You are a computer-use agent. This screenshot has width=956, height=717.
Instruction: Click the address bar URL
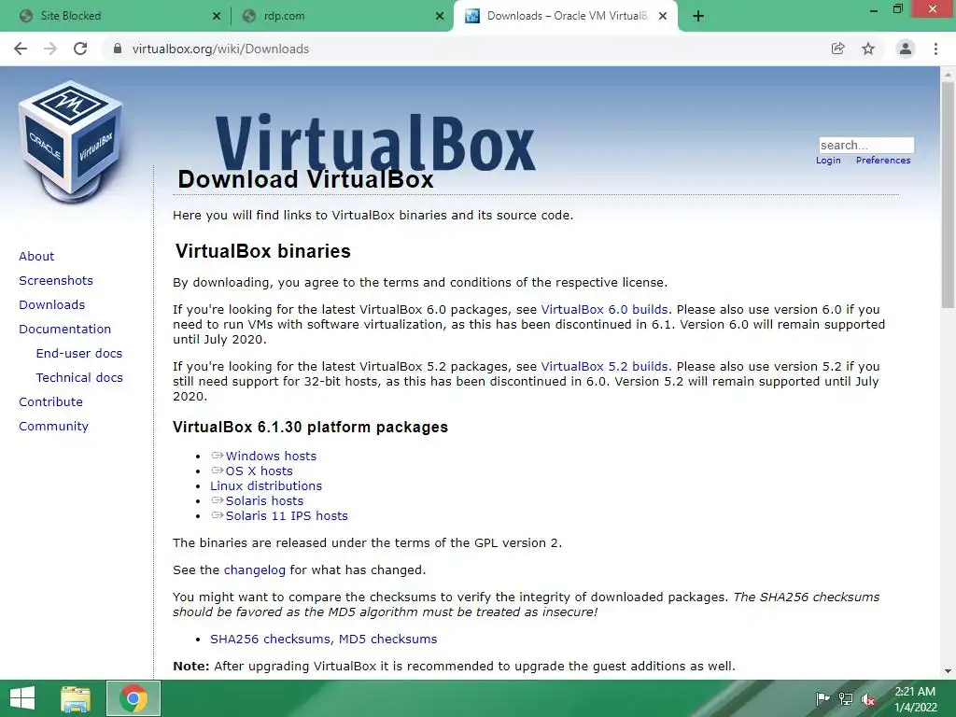tap(220, 49)
